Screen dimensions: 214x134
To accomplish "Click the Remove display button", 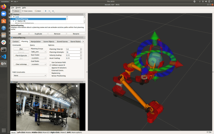I will (57, 34).
